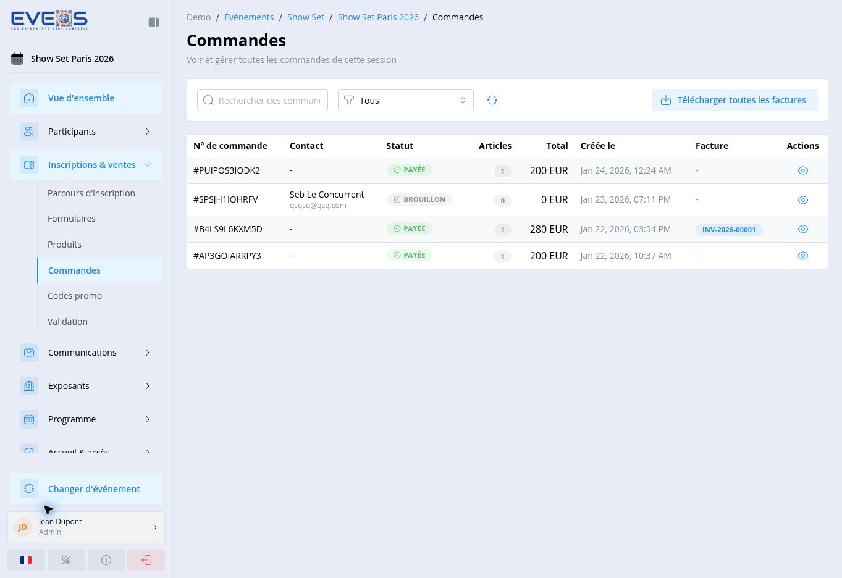Click the Changer d'événement button

86,488
